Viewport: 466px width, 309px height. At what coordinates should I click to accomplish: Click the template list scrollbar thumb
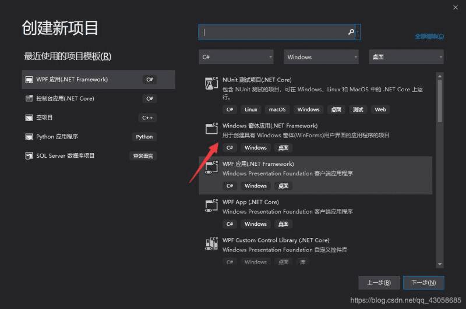coord(440,101)
